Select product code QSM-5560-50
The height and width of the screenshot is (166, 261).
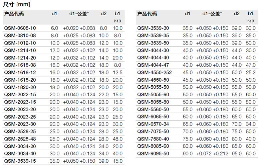153,110
